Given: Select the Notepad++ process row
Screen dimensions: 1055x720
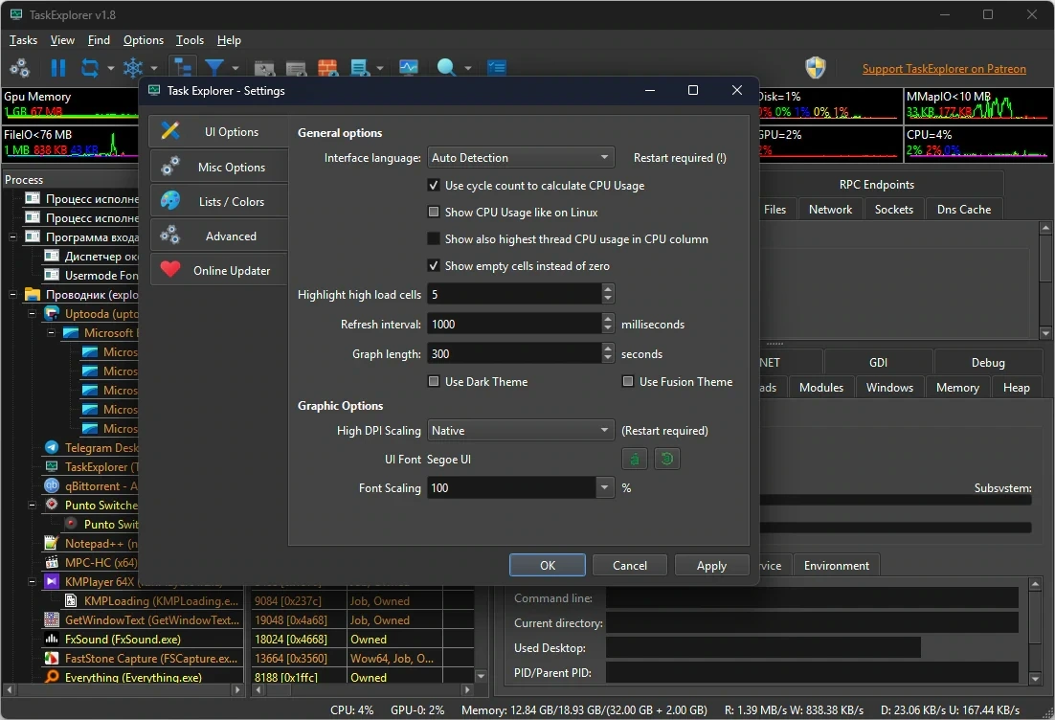Looking at the screenshot, I should 91,543.
